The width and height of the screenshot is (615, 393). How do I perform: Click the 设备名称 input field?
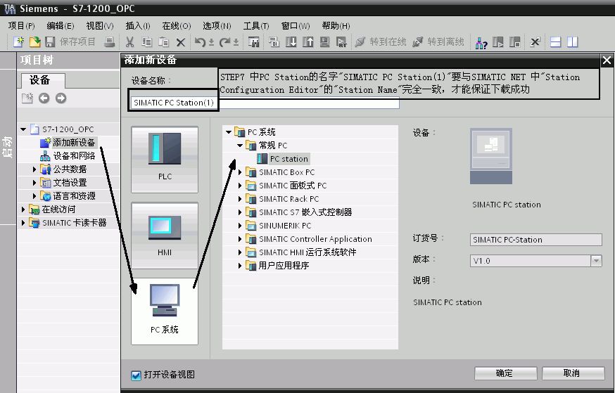click(x=265, y=103)
